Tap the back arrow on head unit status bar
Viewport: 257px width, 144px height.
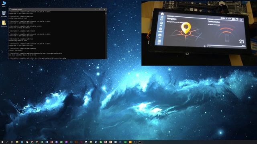[x=241, y=20]
